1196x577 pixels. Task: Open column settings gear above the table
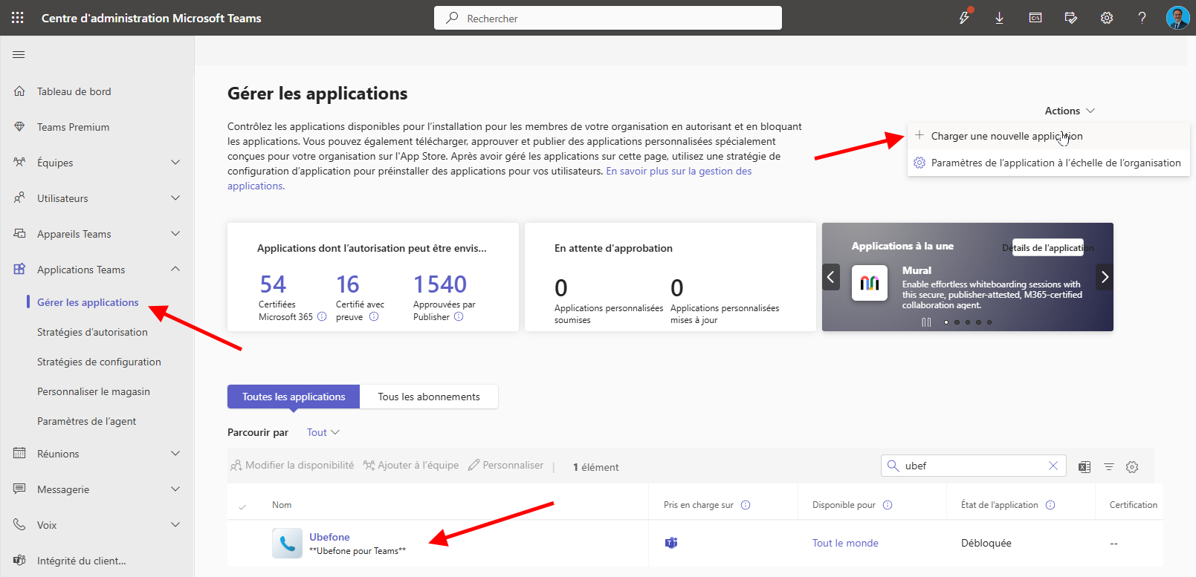coord(1132,467)
